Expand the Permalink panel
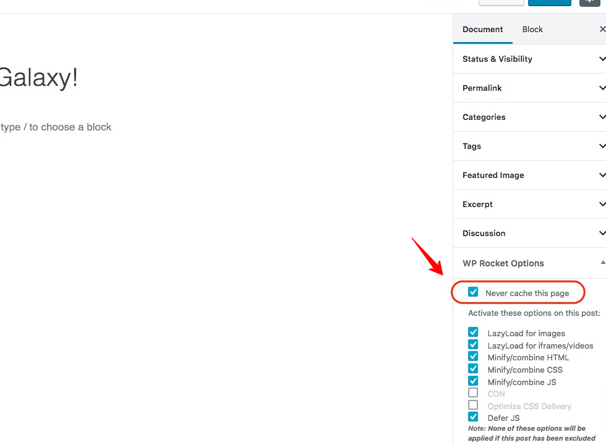Screen dimensions: 606x445 (x=529, y=88)
